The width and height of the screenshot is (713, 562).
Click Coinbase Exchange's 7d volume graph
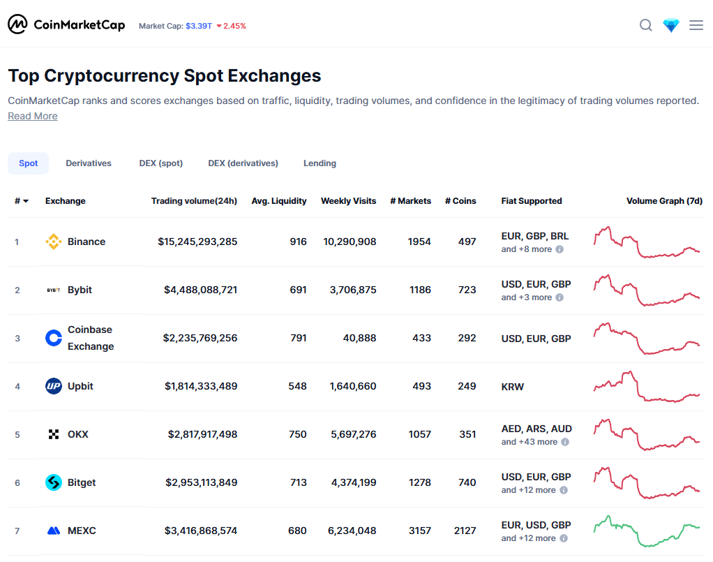(x=647, y=339)
